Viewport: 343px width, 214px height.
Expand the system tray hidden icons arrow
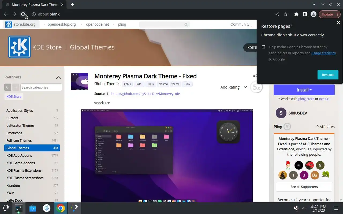(304, 208)
